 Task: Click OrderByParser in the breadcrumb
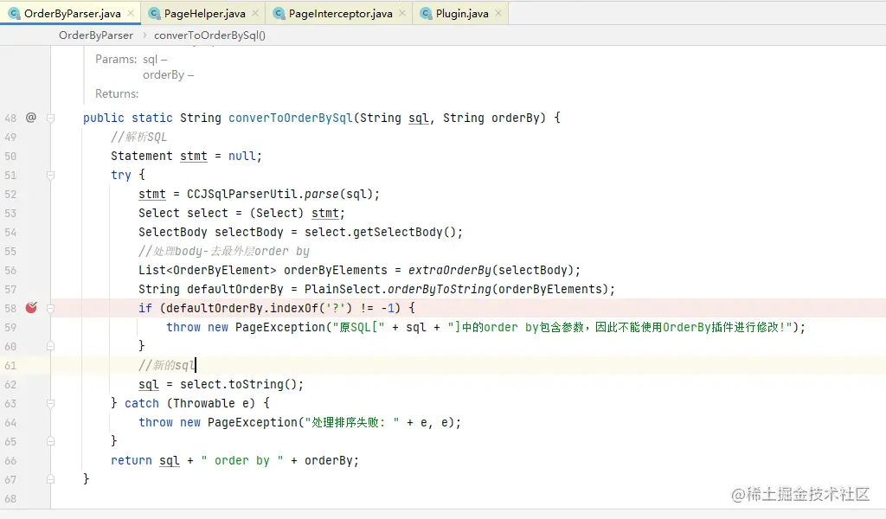[x=96, y=35]
